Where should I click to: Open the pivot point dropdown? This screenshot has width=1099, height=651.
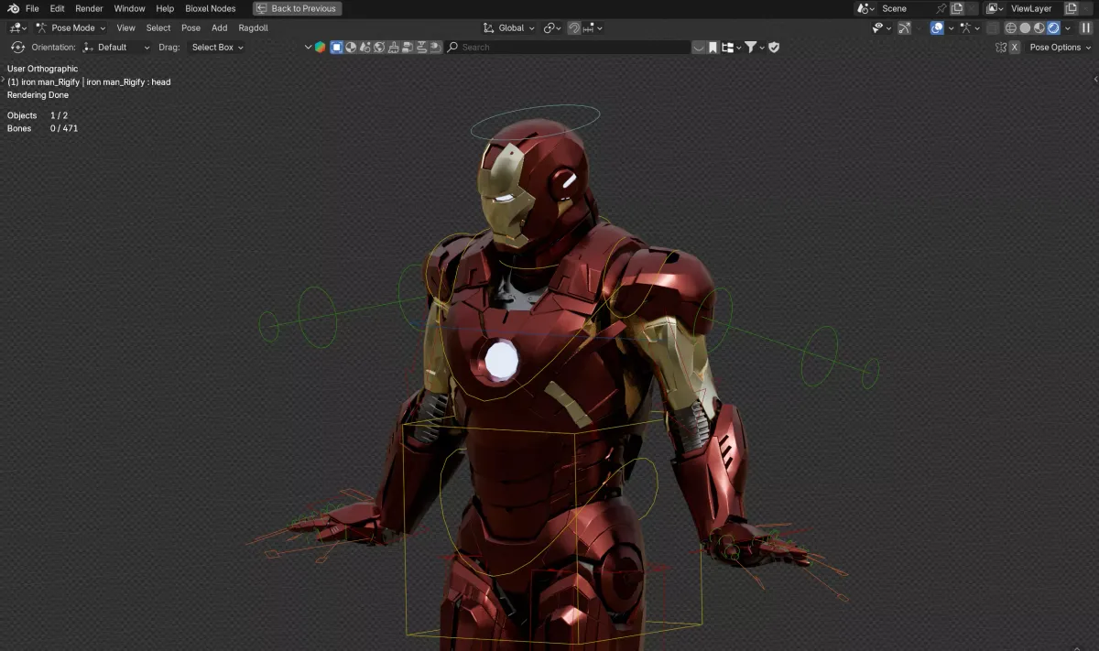[x=552, y=28]
